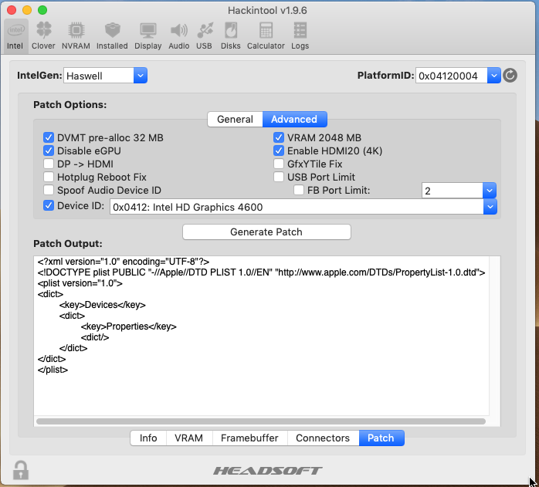Switch to the Framebuffer tab

(250, 438)
